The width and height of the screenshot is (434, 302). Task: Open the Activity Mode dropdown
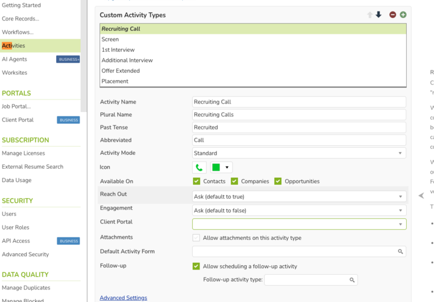coord(299,153)
